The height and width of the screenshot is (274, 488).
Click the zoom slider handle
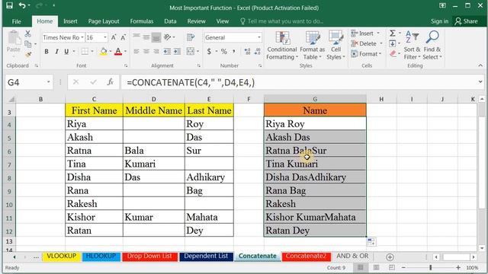click(x=431, y=267)
